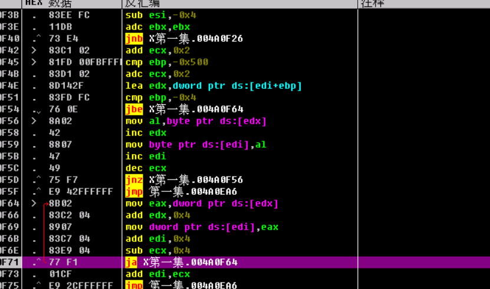Click the mov dword ptr ds:[edi],eax line
This screenshot has width=490, height=289.
pyautogui.click(x=202, y=227)
